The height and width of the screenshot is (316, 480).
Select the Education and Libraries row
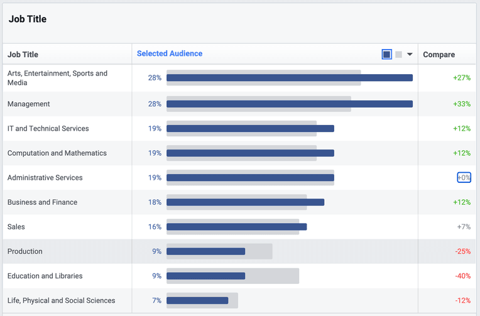tap(239, 276)
